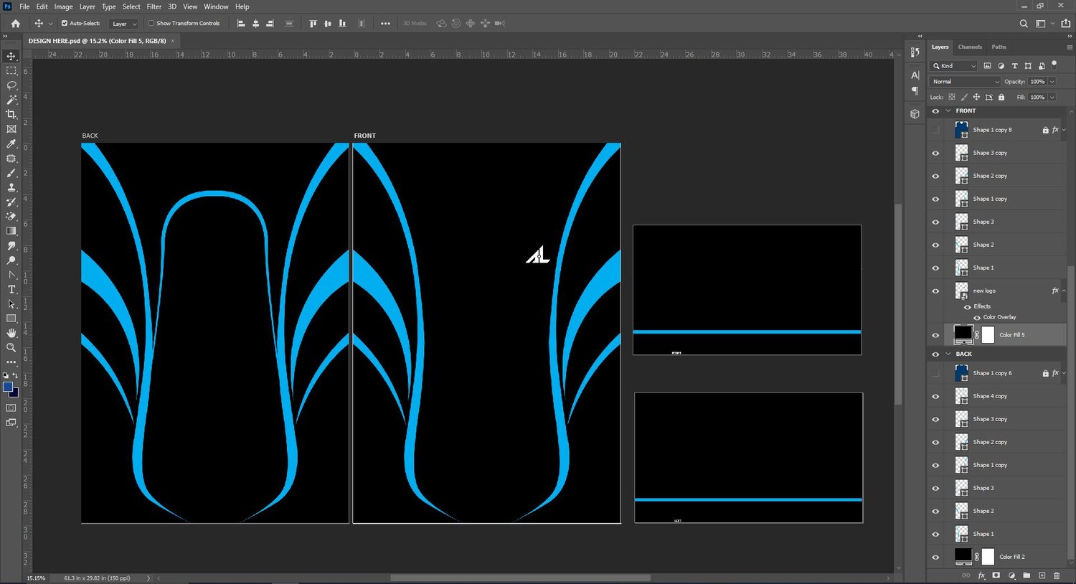This screenshot has height=584, width=1076.
Task: Open the Opacity value dropdown arrow
Action: tap(1052, 82)
